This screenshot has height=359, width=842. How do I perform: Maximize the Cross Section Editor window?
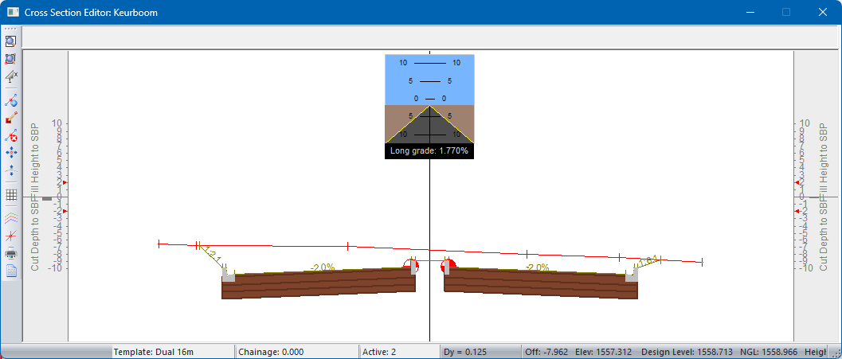[786, 13]
